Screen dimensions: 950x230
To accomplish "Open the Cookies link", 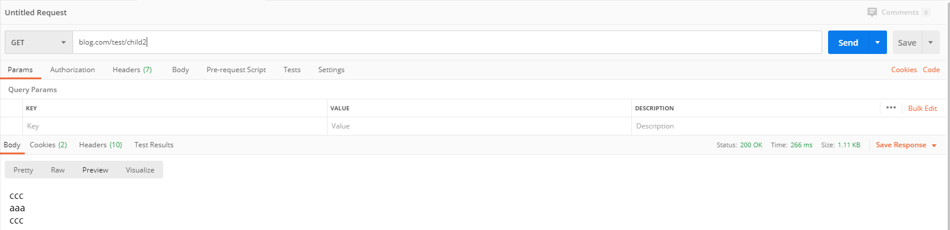I will pos(903,69).
